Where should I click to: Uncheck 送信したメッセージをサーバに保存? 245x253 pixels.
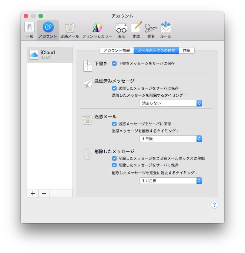tap(114, 88)
